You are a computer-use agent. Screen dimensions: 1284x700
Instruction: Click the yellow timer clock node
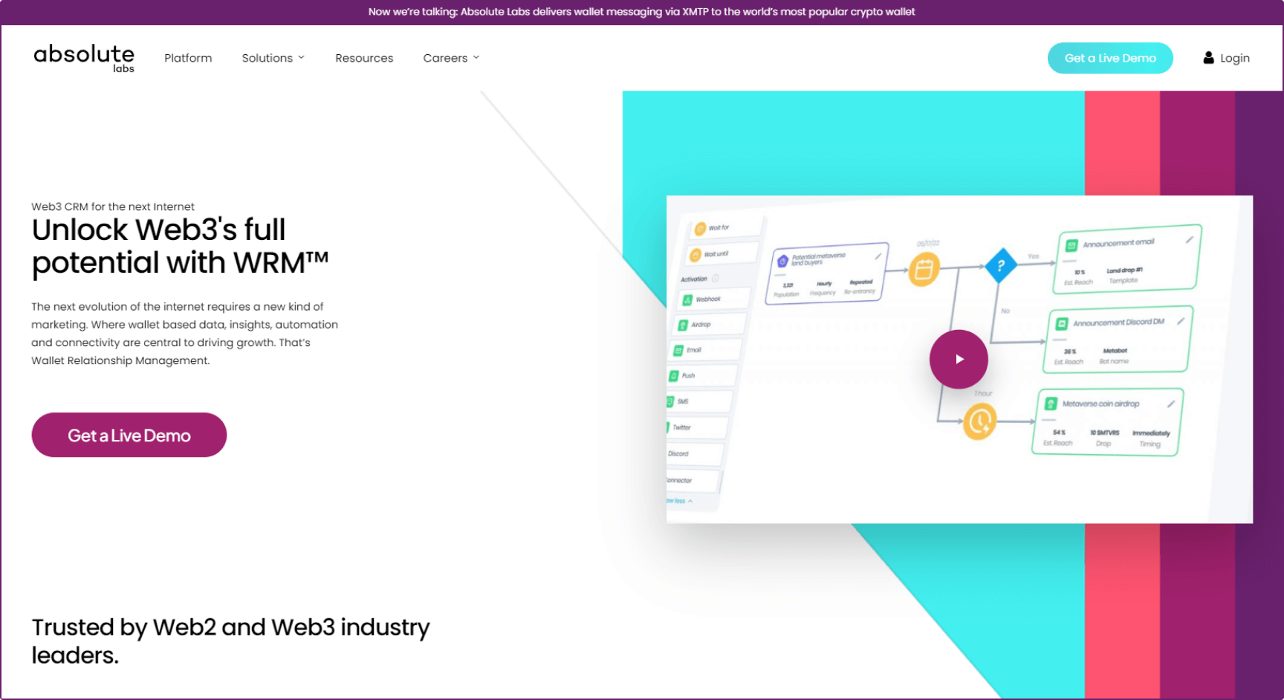coord(979,421)
